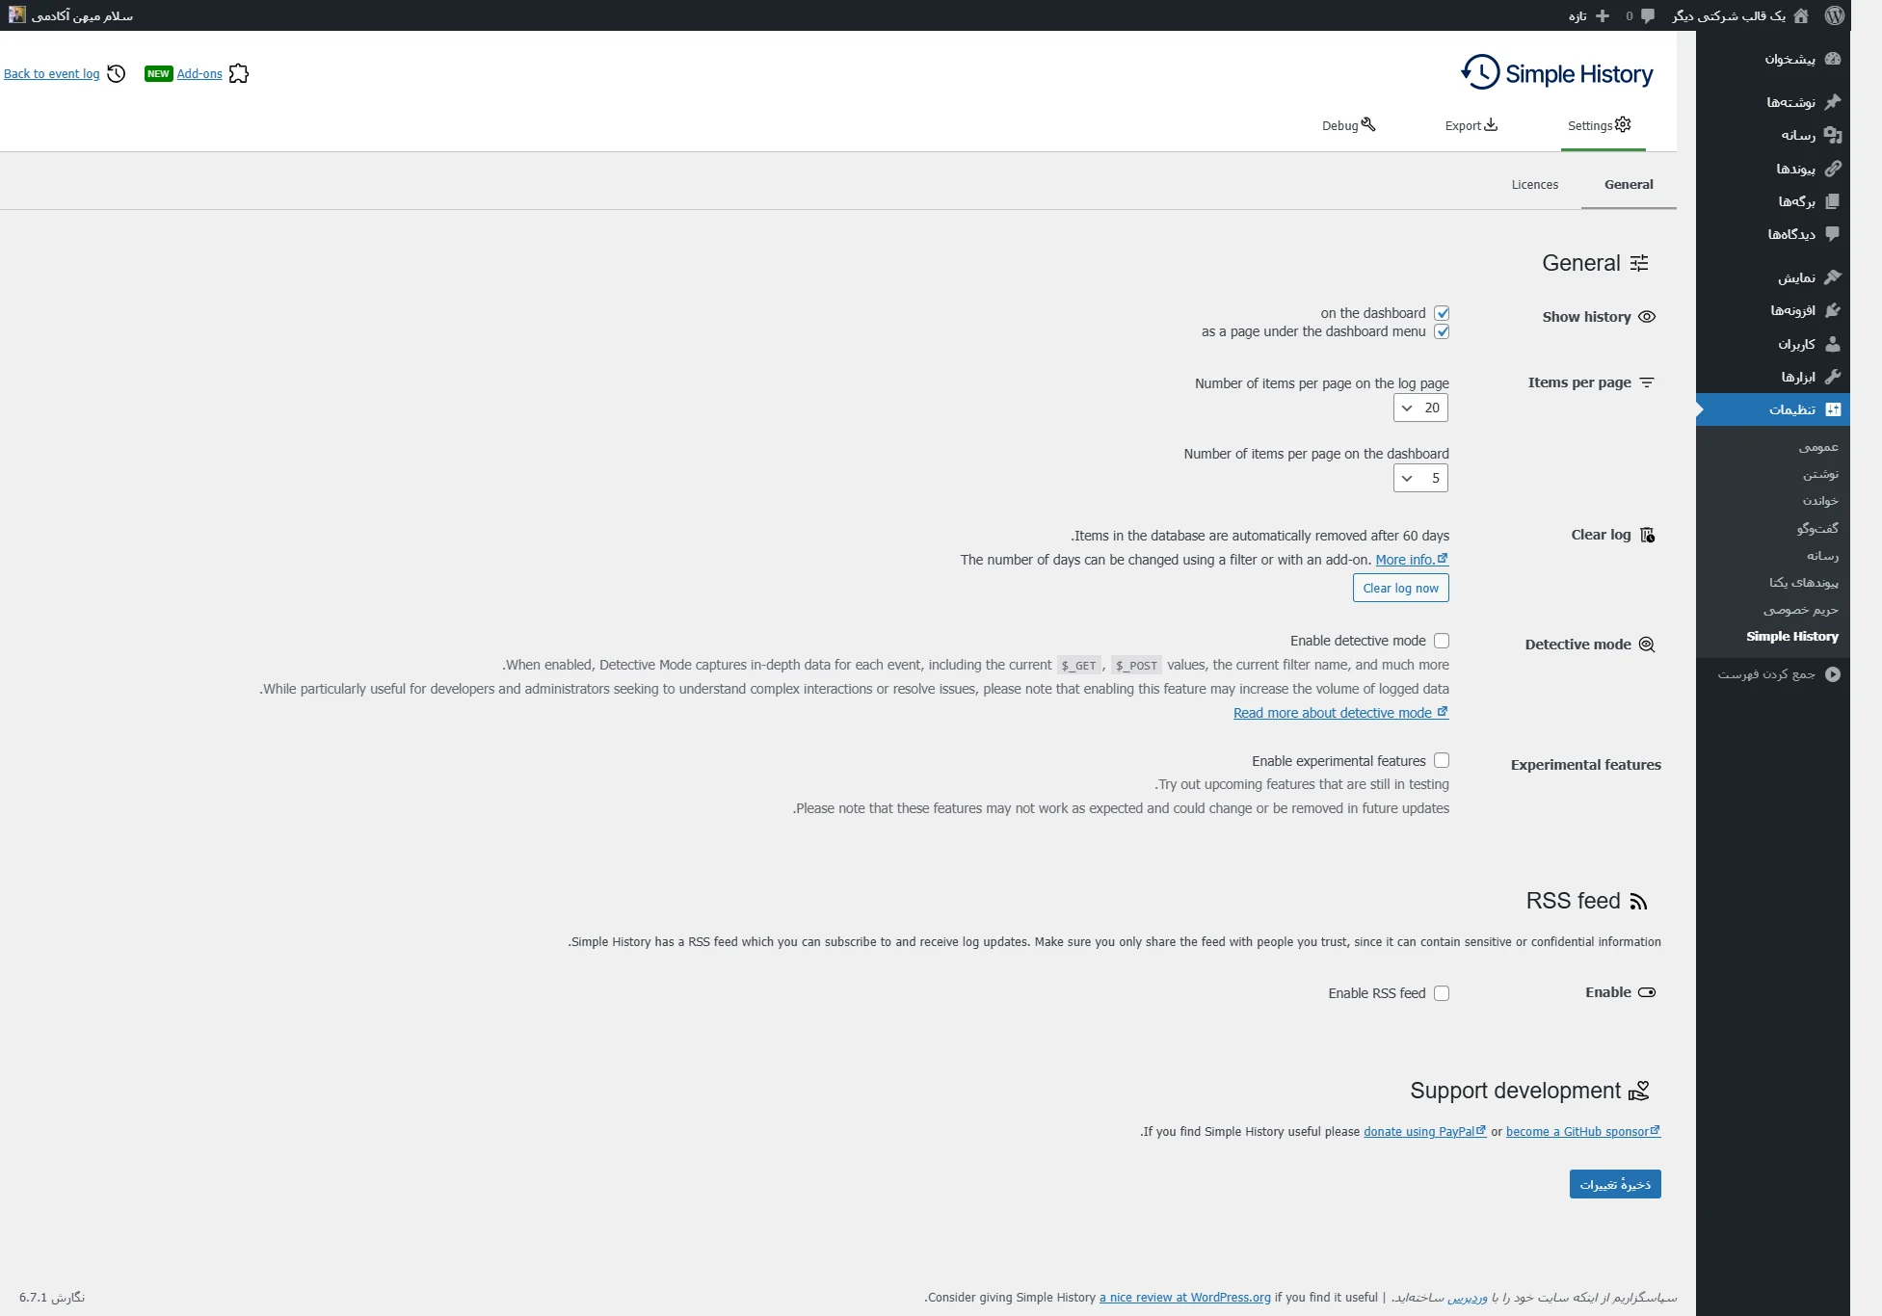
Task: Open the Plugins menu plug icon in sidebar
Action: [x=1833, y=310]
